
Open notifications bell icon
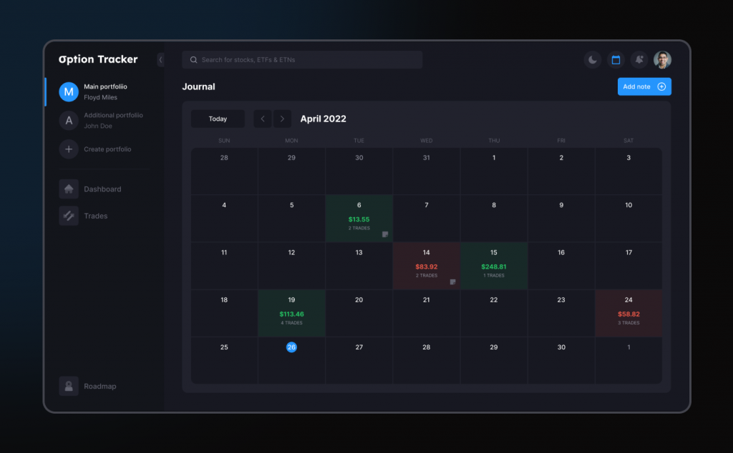[639, 60]
